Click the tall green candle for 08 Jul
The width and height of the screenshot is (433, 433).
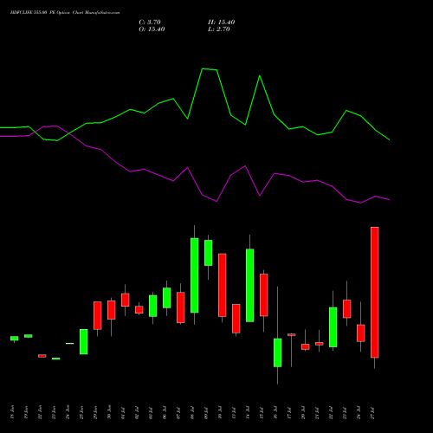click(195, 275)
